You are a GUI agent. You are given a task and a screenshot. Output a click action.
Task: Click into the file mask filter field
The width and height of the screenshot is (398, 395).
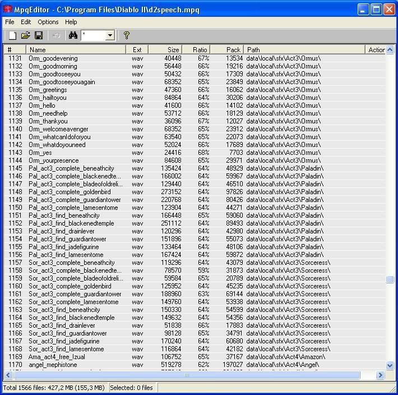[93, 35]
